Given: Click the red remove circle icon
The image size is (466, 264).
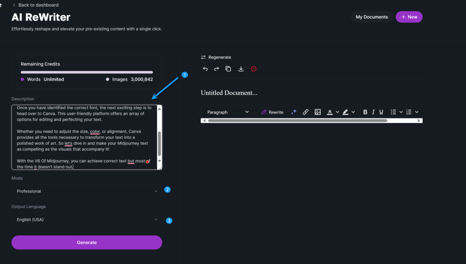Looking at the screenshot, I should click(254, 69).
